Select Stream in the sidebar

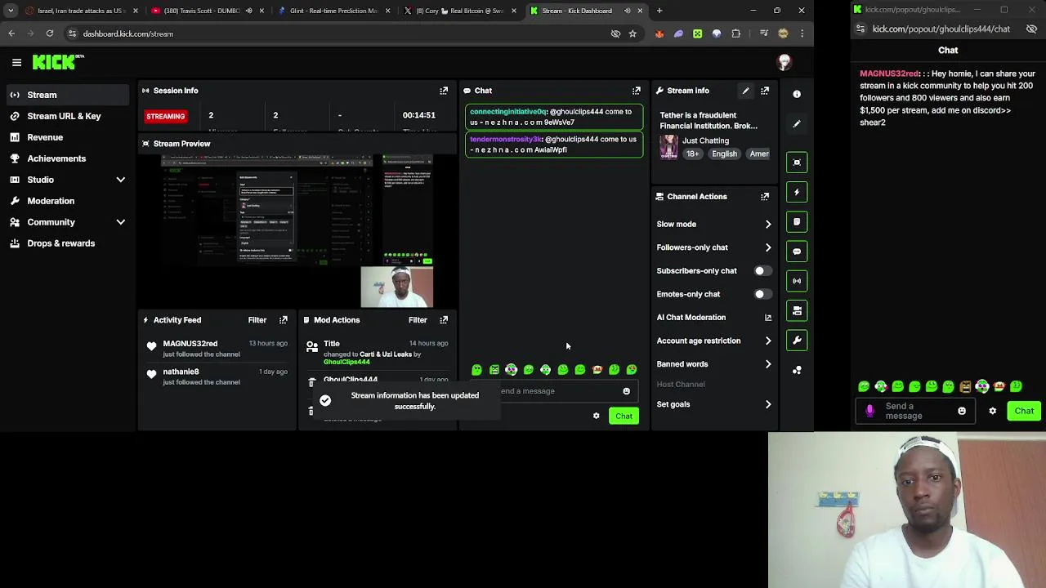coord(67,95)
